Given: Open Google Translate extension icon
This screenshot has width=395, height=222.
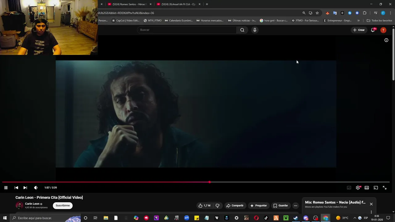Looking at the screenshot, I should [335, 13].
